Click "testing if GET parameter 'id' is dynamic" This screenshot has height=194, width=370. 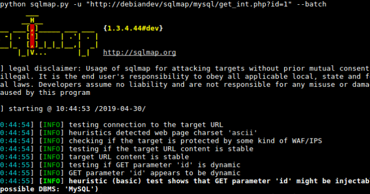click(154, 165)
